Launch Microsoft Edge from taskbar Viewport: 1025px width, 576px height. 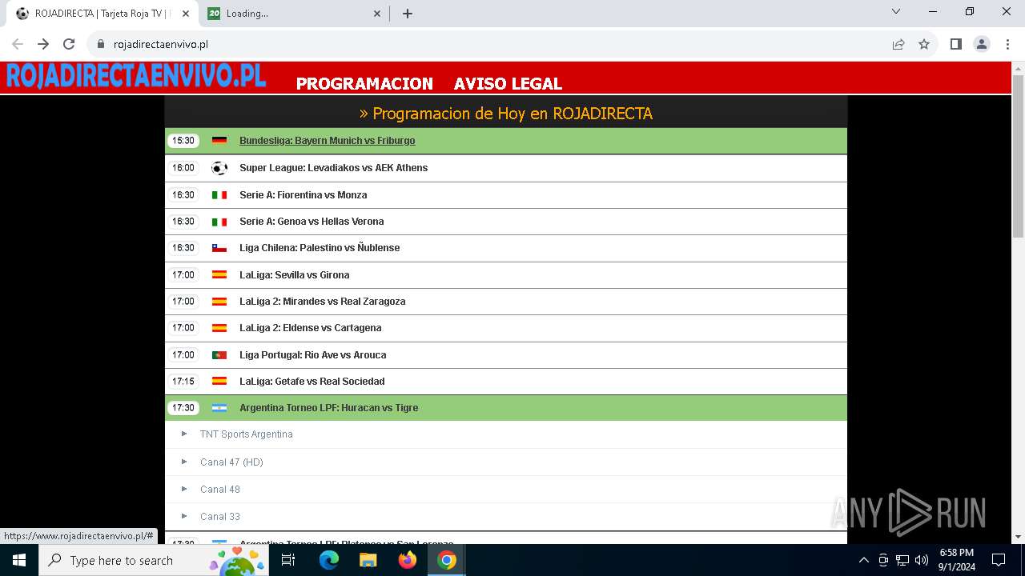329,560
